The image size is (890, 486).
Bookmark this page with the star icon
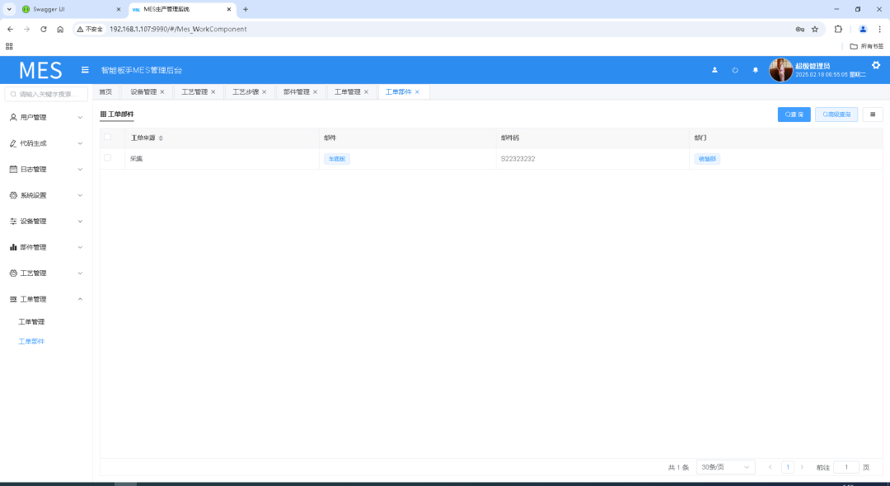[x=815, y=29]
